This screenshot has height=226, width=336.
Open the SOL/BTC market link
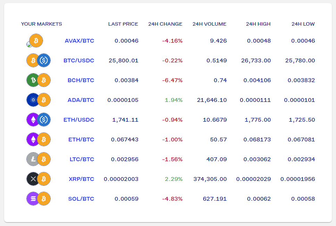[x=81, y=199]
